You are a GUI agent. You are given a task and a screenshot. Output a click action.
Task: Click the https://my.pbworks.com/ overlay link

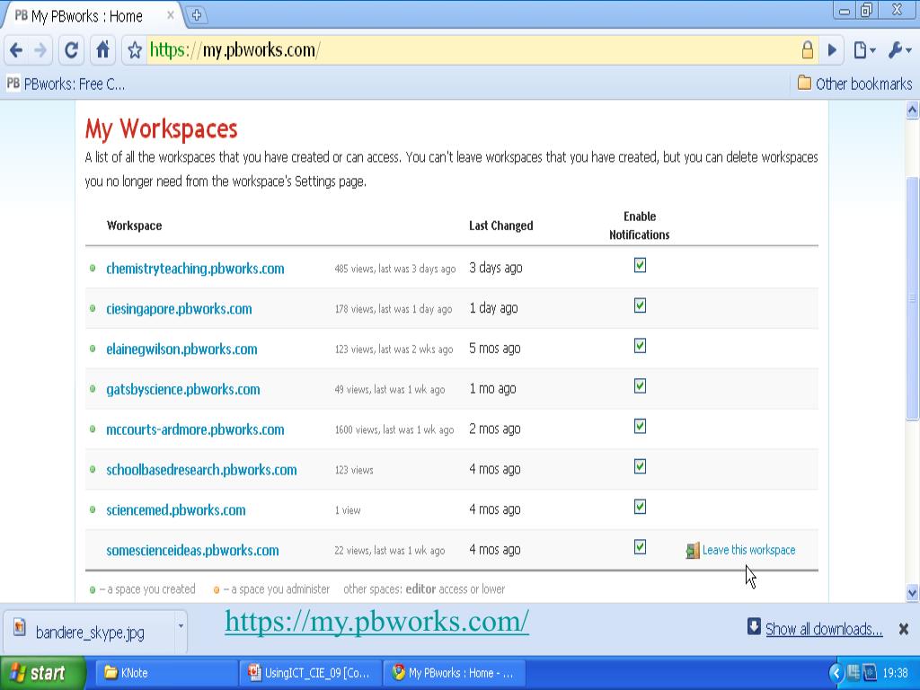[x=376, y=622]
